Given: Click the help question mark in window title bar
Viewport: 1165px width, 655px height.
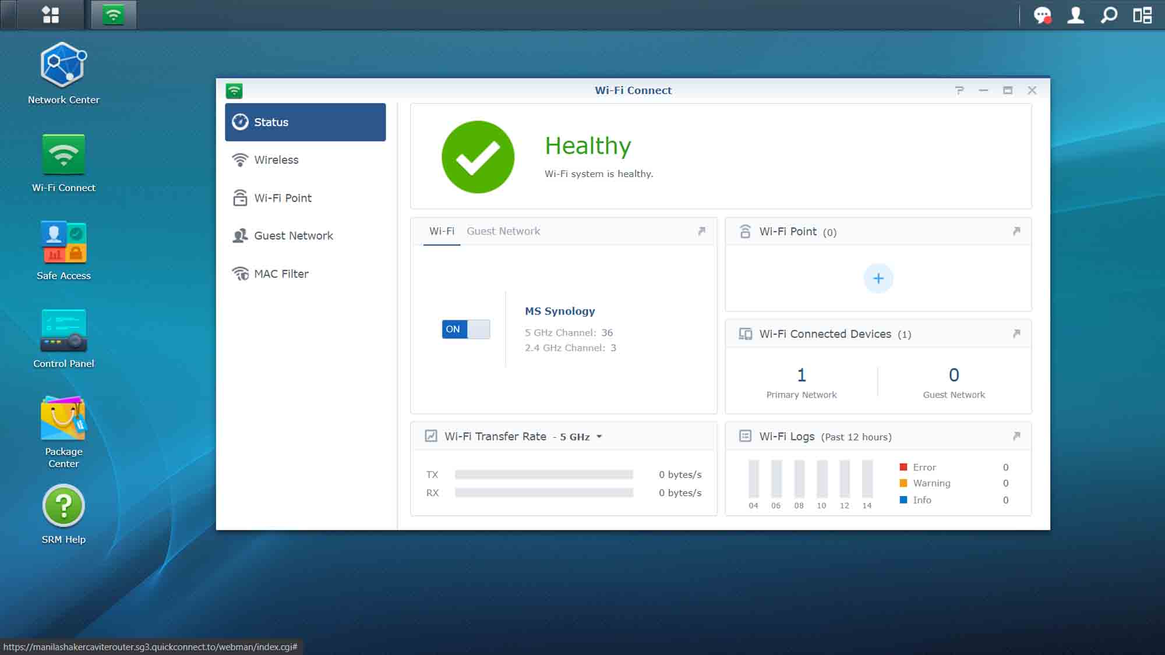Looking at the screenshot, I should 959,90.
